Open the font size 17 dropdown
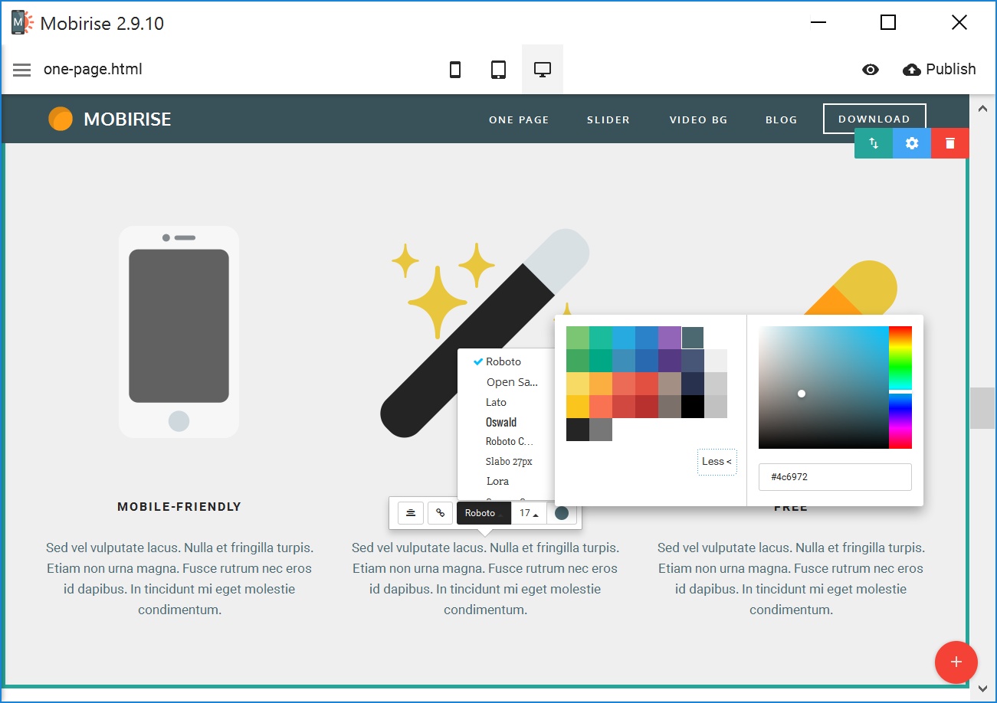 [529, 513]
